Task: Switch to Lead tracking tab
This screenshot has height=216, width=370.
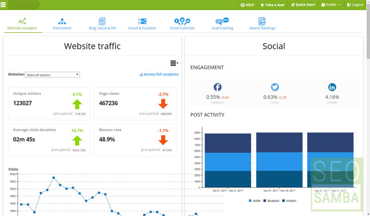Action: pyautogui.click(x=222, y=24)
